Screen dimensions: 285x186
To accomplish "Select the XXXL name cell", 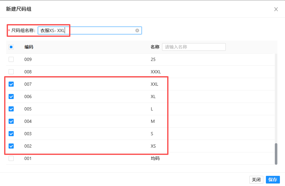I will (156, 72).
